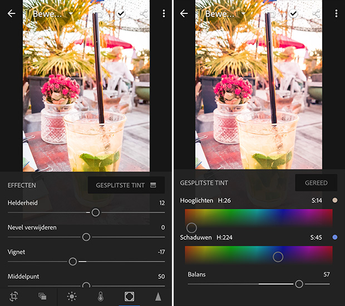Tap the Nevel verwijderen value 0
The image size is (345, 306).
click(x=163, y=227)
